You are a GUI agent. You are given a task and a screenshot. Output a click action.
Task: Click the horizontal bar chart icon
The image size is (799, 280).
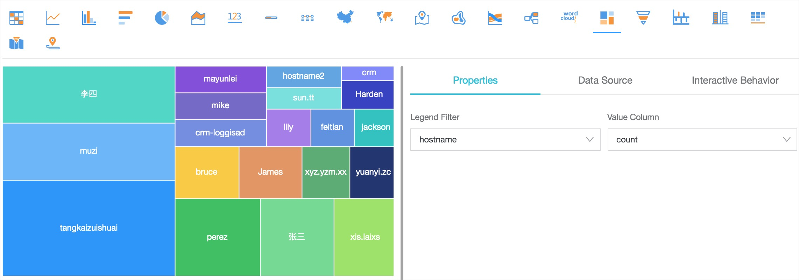pyautogui.click(x=125, y=17)
